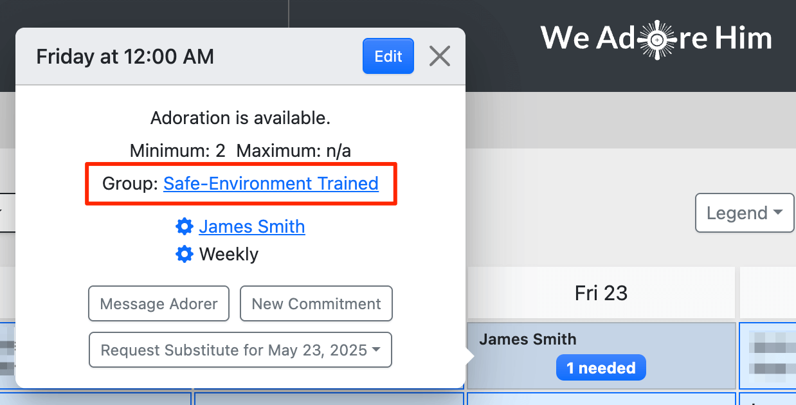The image size is (796, 405).
Task: Open the Legend dropdown
Action: pos(745,213)
